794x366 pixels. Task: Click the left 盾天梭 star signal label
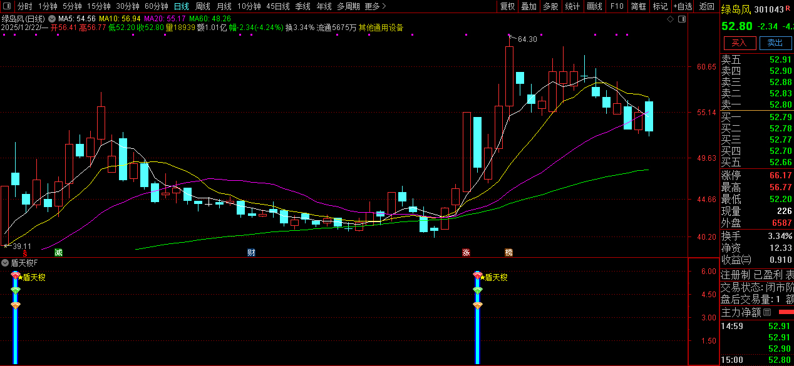click(x=32, y=277)
